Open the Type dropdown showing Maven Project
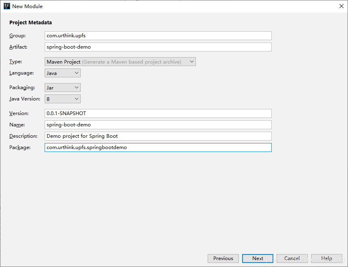Screen dimensions: 348x267 coord(120,62)
